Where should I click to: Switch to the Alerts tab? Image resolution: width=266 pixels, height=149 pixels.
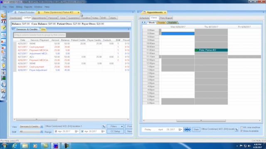(x=113, y=18)
